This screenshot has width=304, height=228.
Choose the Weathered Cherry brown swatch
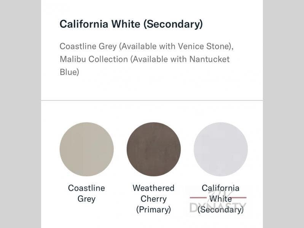(x=154, y=149)
